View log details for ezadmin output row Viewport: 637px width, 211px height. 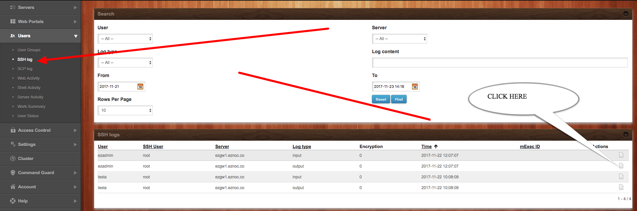click(621, 166)
